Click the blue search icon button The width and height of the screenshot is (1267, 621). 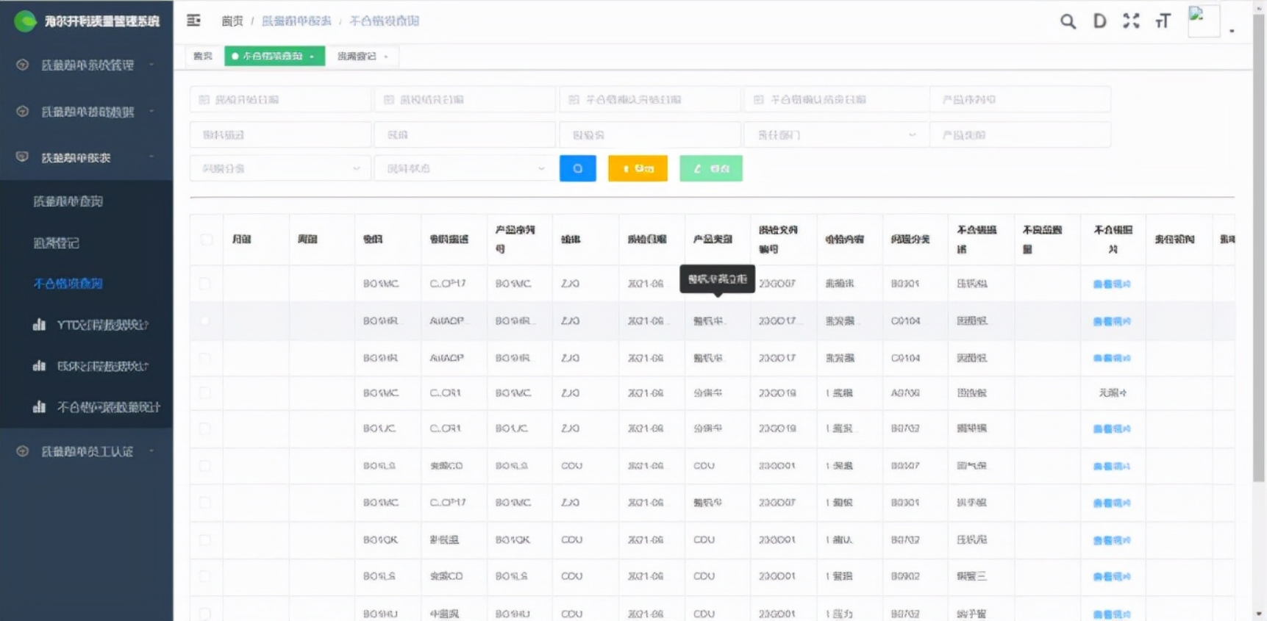coord(577,168)
